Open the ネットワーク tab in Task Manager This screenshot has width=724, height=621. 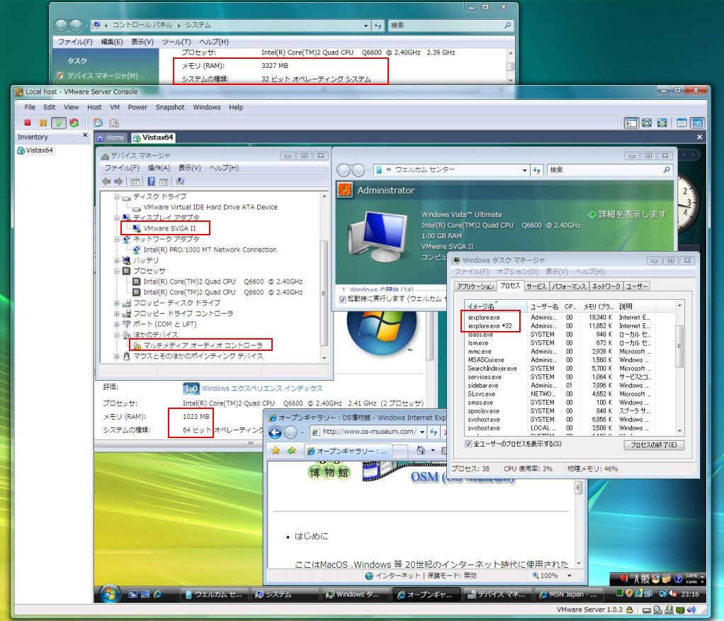606,286
